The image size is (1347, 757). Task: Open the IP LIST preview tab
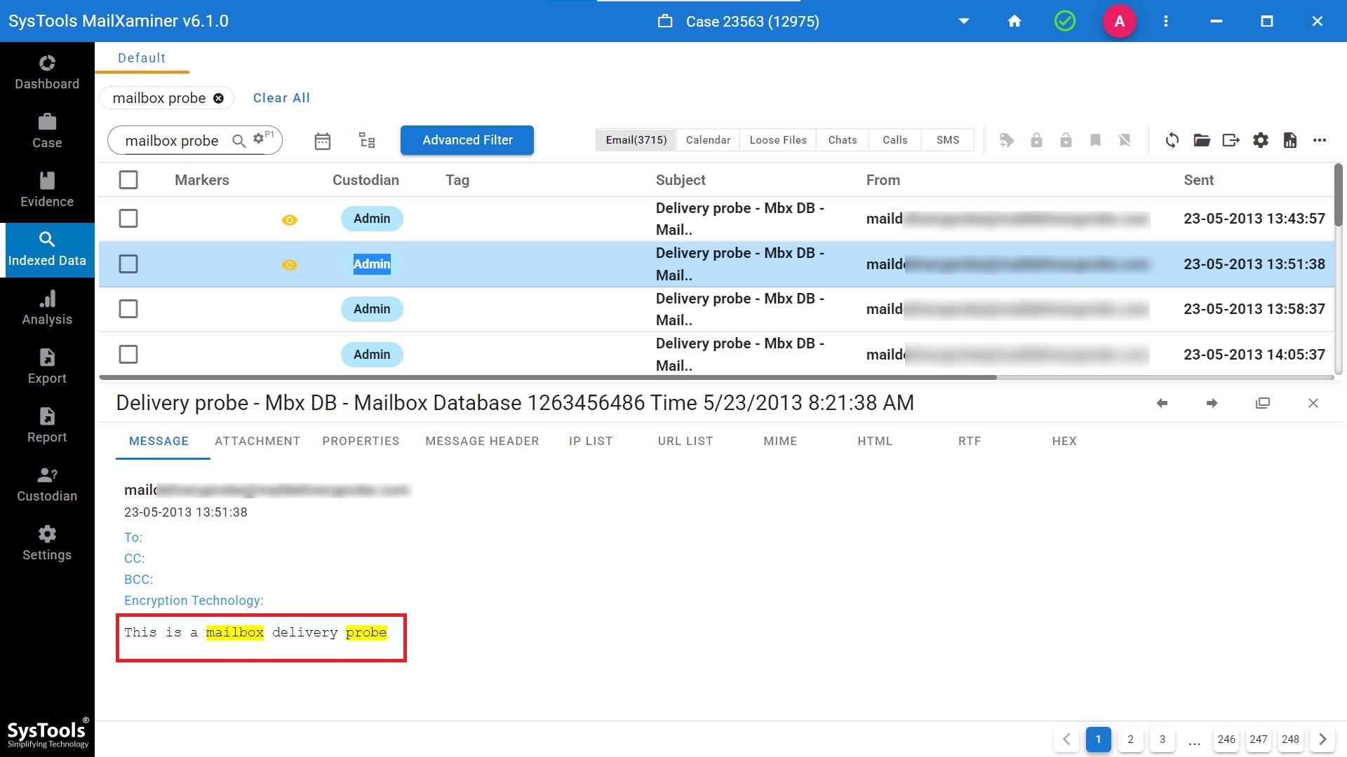591,441
